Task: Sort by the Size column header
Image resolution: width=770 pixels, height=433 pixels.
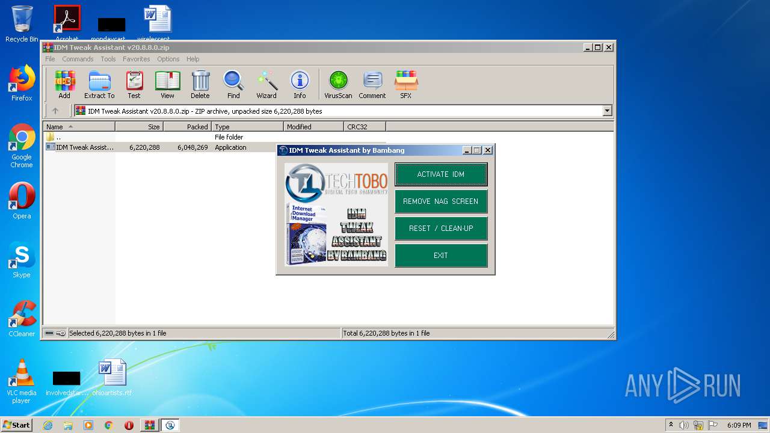Action: pos(139,127)
